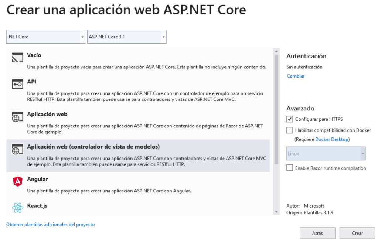Click the scrollbar down arrow
Screen dimensions: 378x242
tap(276, 212)
